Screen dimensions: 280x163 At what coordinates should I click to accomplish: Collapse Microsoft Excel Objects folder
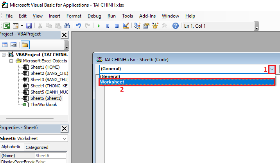click(x=11, y=61)
